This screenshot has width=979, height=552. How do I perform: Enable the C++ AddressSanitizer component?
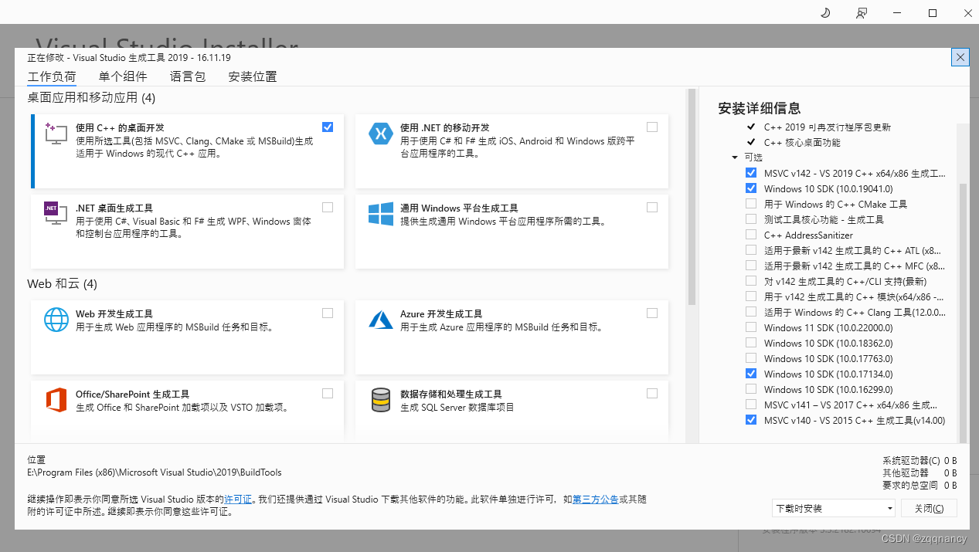[x=750, y=234]
